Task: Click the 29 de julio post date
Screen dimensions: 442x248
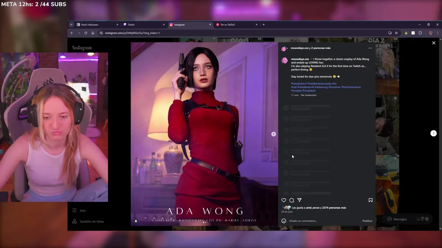Action: click(x=287, y=212)
